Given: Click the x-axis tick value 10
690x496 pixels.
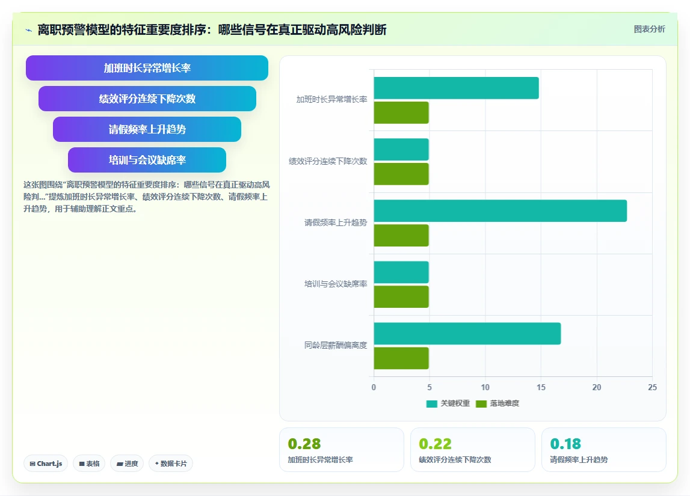Looking at the screenshot, I should pyautogui.click(x=485, y=387).
